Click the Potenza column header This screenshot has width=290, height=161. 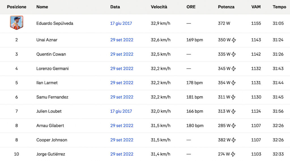pyautogui.click(x=226, y=7)
